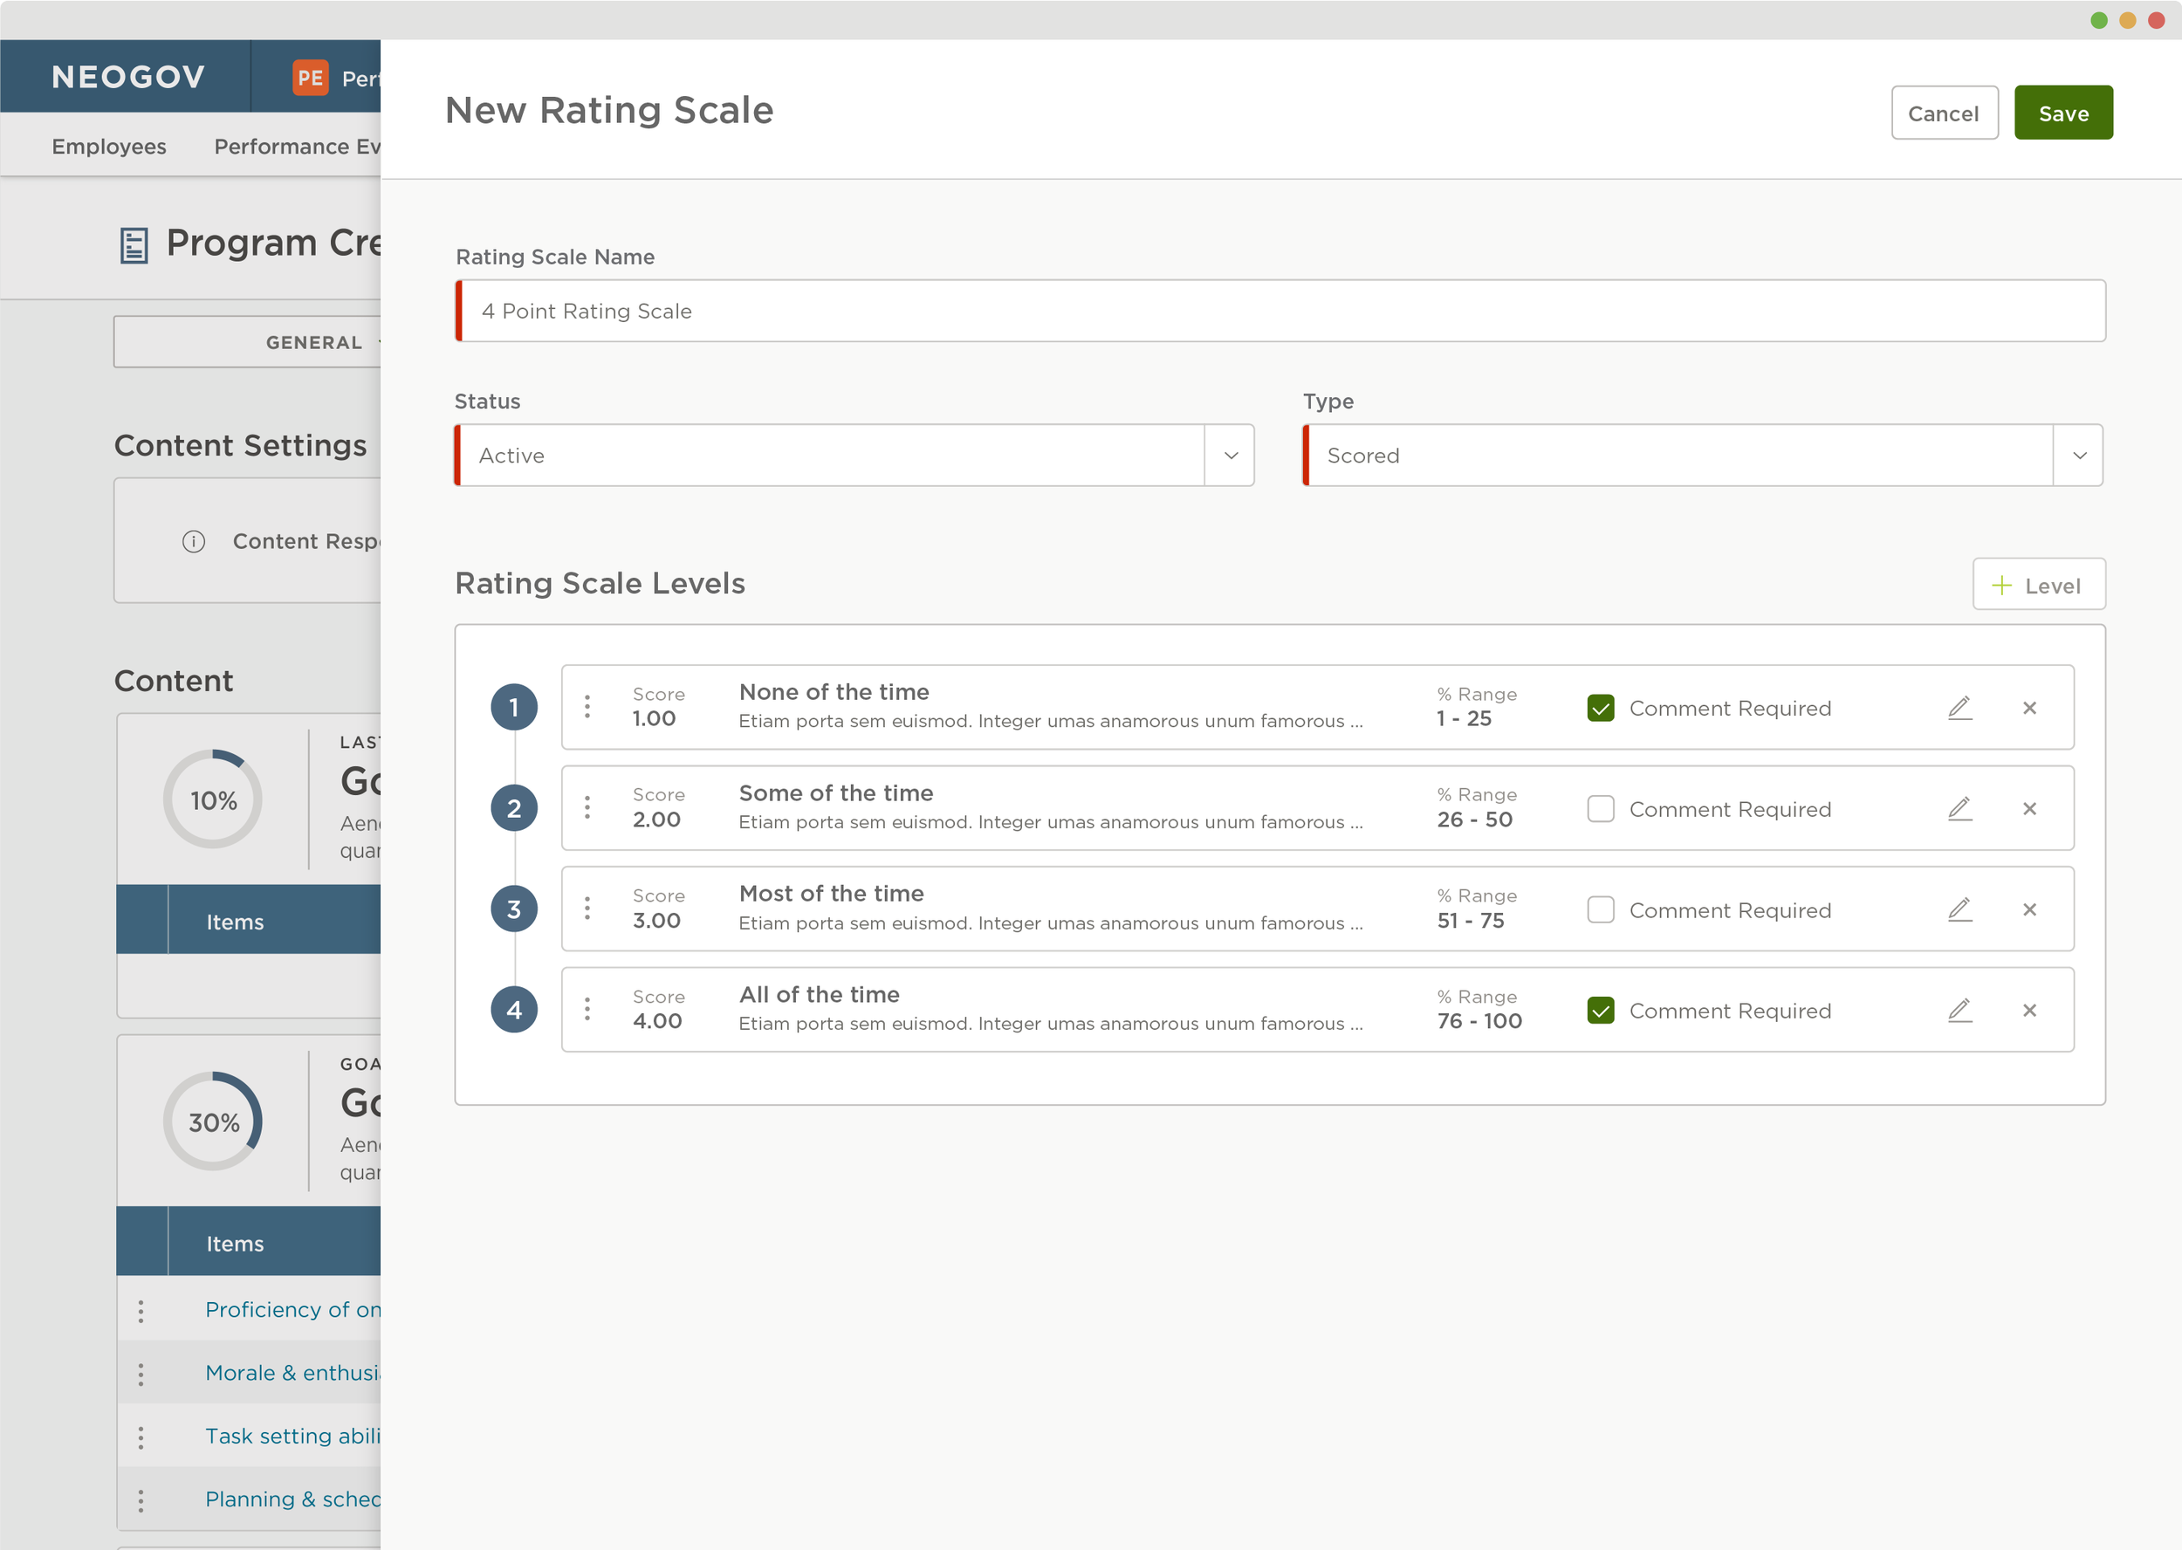Click Add Level button
Screen dimensions: 2182x1550
click(2040, 586)
